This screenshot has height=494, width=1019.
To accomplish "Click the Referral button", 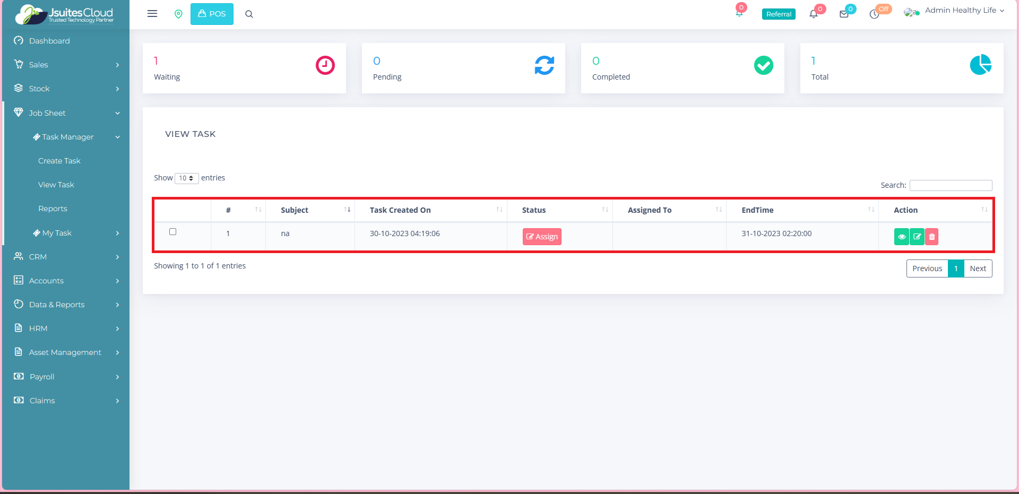I will coord(779,14).
